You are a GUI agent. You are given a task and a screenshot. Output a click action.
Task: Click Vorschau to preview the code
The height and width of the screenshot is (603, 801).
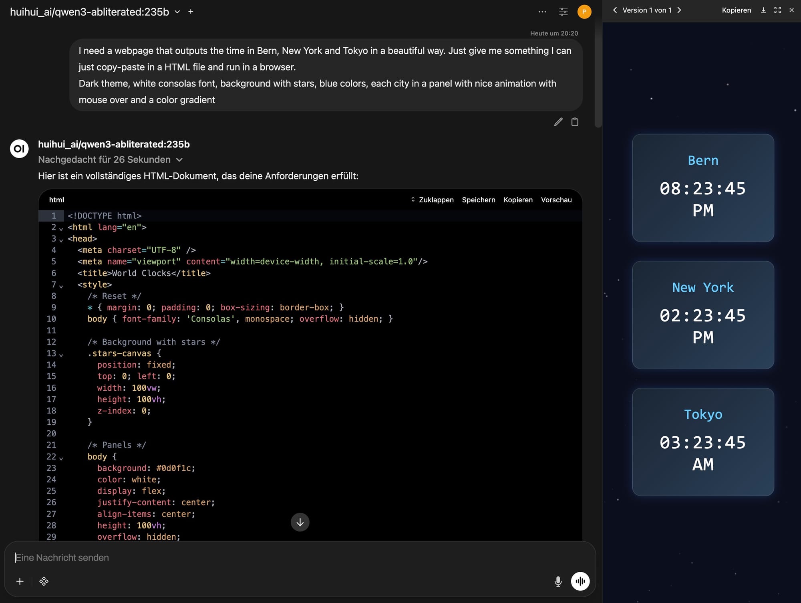click(x=556, y=200)
